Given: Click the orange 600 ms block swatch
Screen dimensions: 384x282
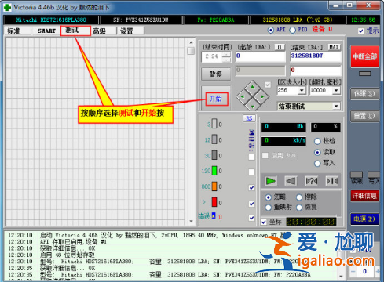Looking at the screenshot, I should (214, 186).
